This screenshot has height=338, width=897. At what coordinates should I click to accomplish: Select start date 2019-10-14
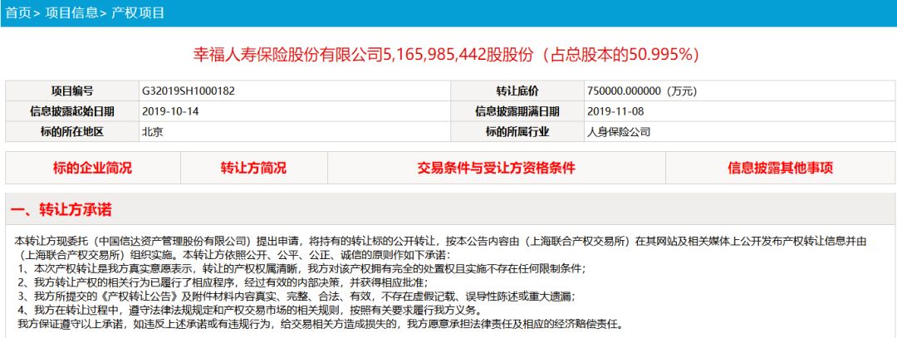tap(170, 111)
